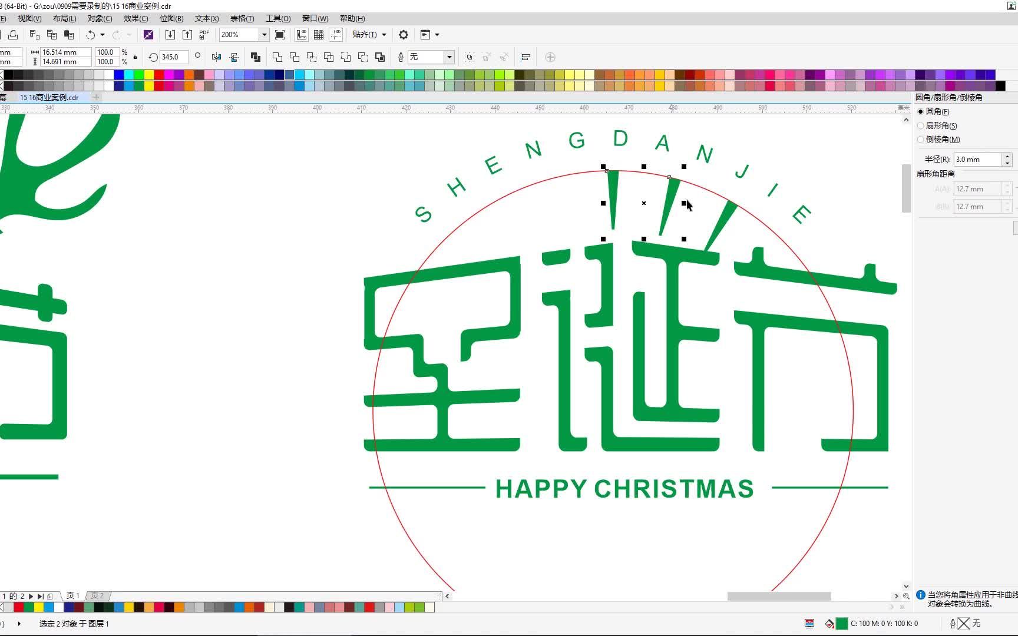Open the 位图(B) menu

click(x=171, y=19)
